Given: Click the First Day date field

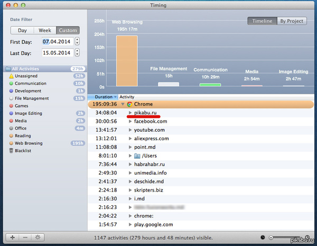Looking at the screenshot, I should click(x=57, y=41).
